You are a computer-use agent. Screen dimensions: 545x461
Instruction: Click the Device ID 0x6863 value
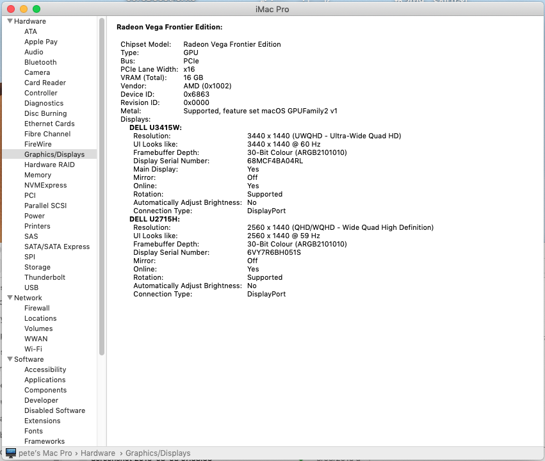pyautogui.click(x=197, y=94)
